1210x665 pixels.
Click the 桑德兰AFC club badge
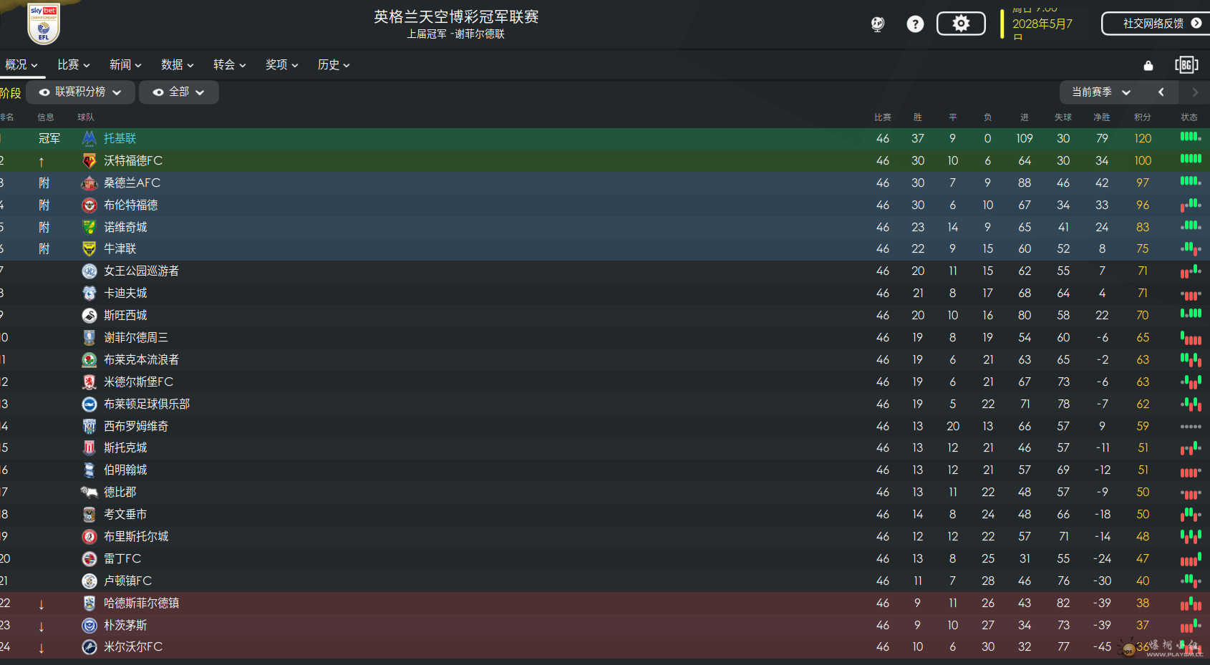point(89,183)
